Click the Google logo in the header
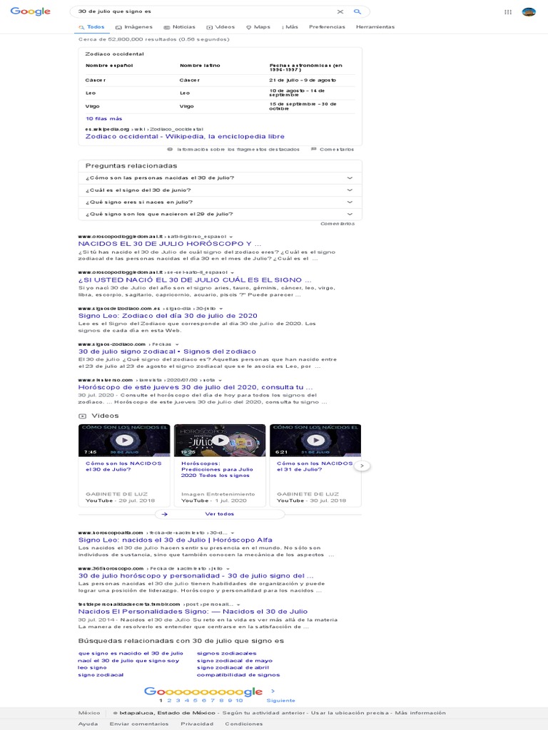Image resolution: width=548 pixels, height=730 pixels. click(30, 11)
